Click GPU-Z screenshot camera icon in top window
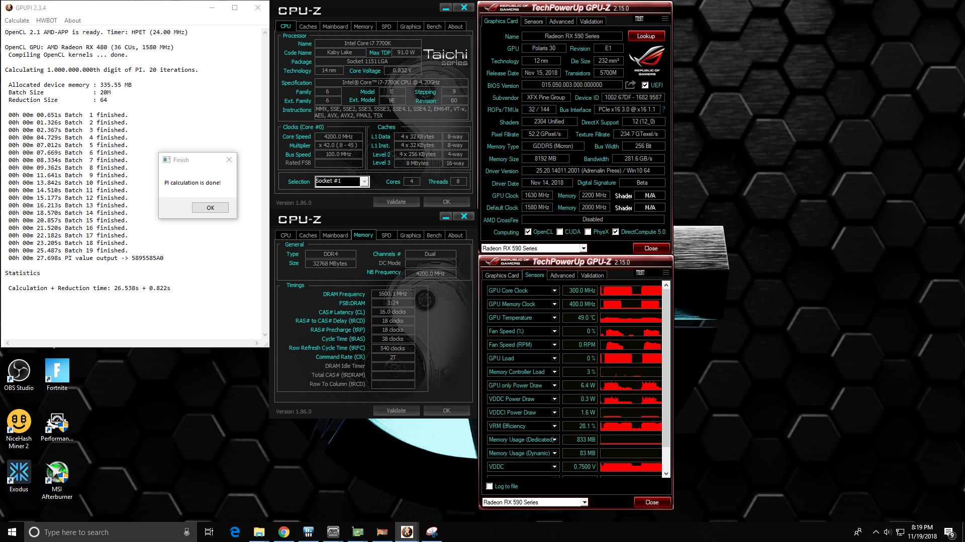965x542 pixels. 639,19
